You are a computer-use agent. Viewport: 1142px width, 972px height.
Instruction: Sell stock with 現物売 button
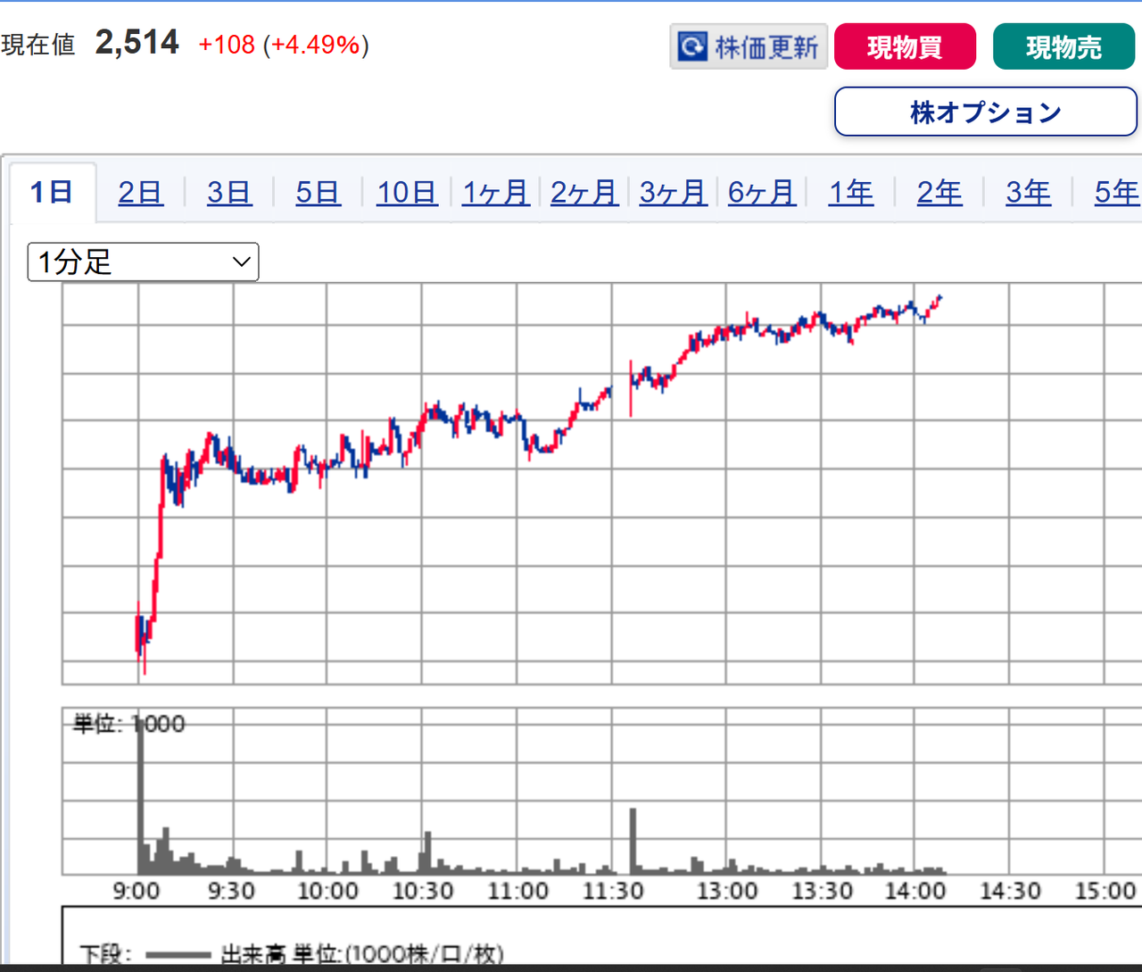pos(1063,46)
